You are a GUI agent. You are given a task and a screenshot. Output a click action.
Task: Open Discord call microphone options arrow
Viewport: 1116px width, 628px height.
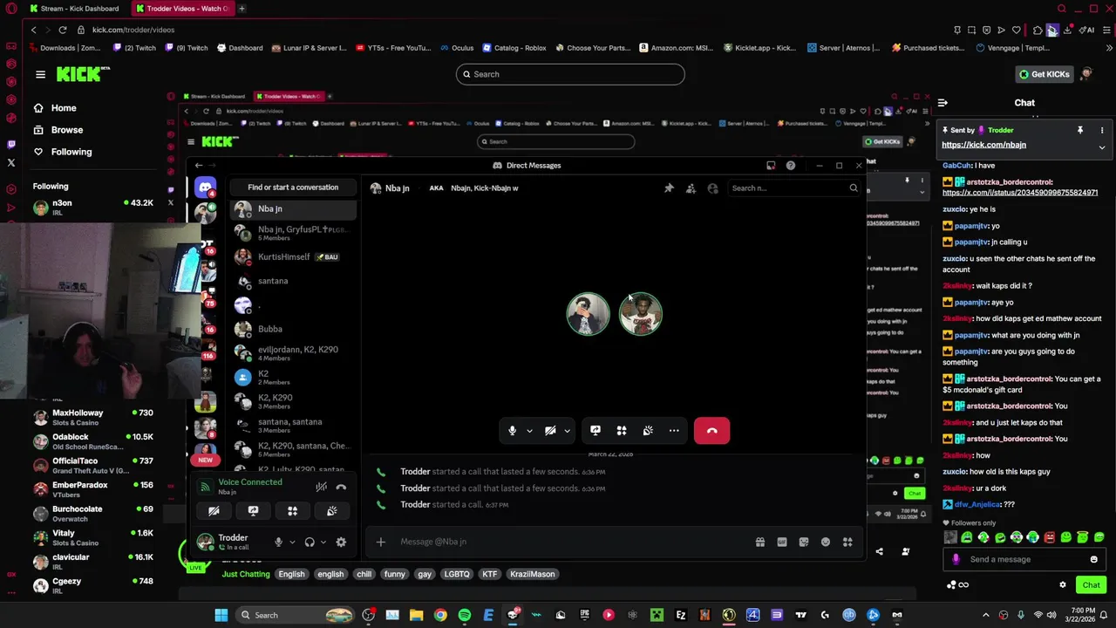(x=528, y=431)
